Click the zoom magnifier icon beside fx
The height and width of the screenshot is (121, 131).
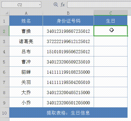click(56, 5)
